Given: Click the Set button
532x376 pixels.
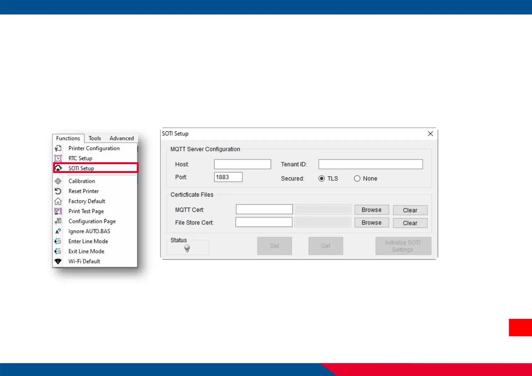Looking at the screenshot, I should [x=275, y=246].
